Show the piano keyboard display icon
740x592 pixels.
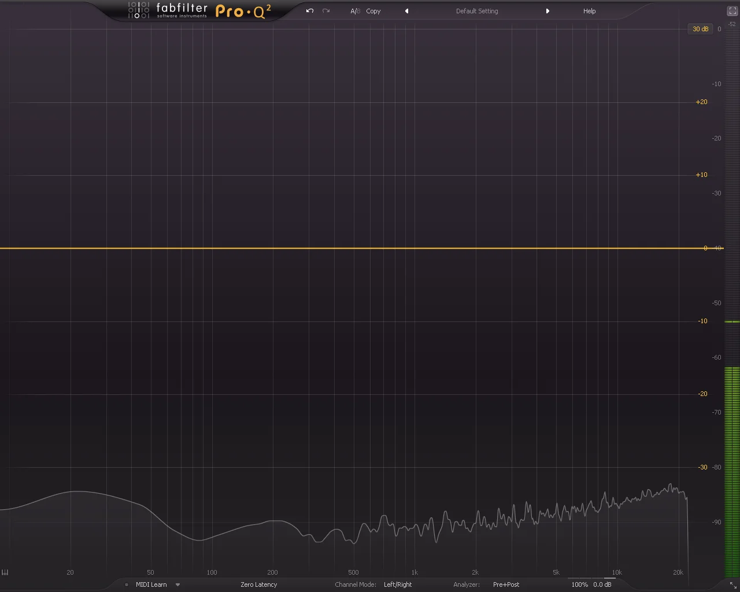pos(5,572)
